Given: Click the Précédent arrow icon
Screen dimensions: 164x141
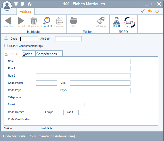Looking at the screenshot, I should tap(8, 21).
